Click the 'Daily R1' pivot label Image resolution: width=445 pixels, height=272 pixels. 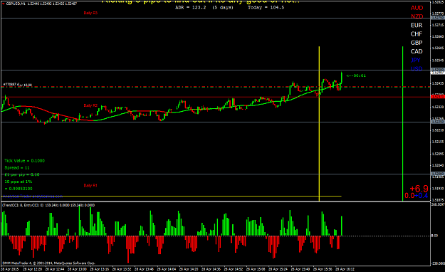[90, 185]
